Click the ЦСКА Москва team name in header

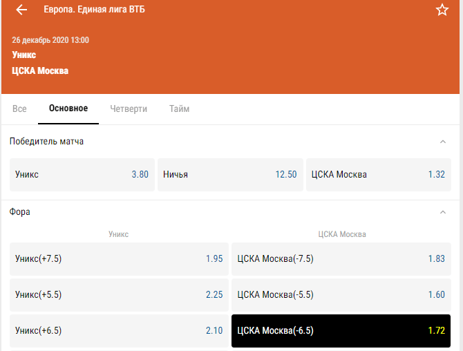40,71
